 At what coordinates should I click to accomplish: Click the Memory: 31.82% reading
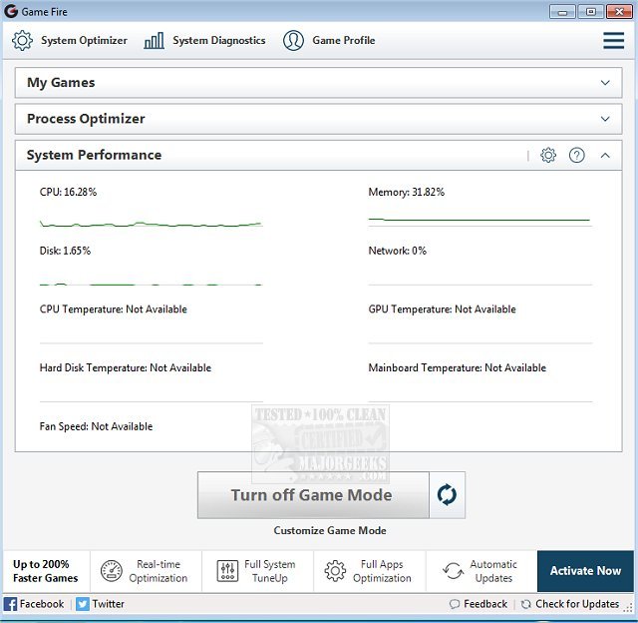click(406, 192)
